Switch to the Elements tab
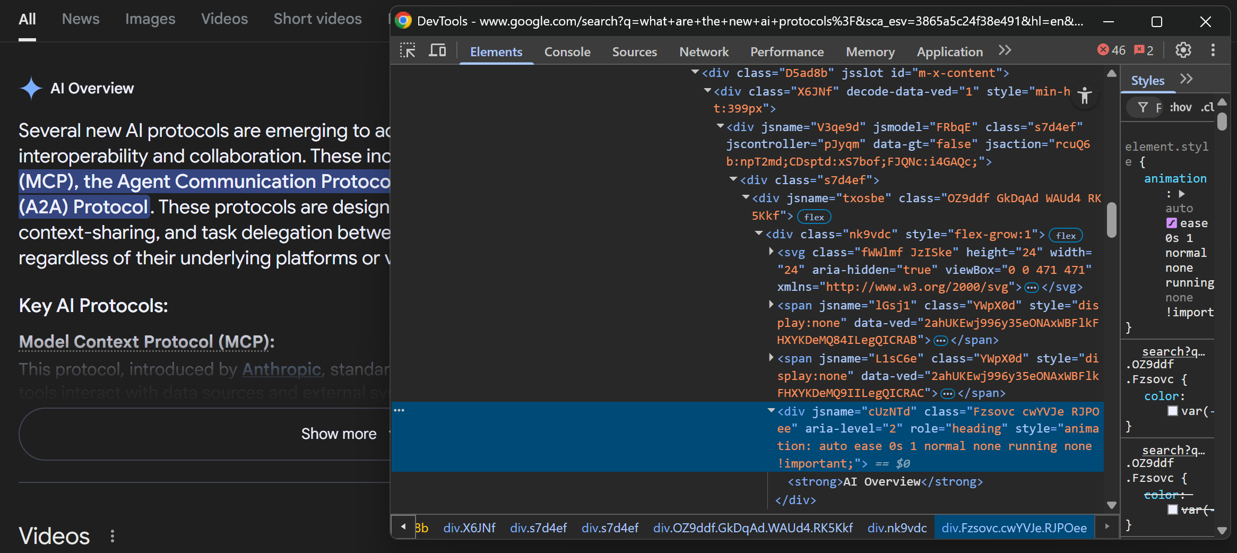This screenshot has height=553, width=1237. [x=496, y=51]
